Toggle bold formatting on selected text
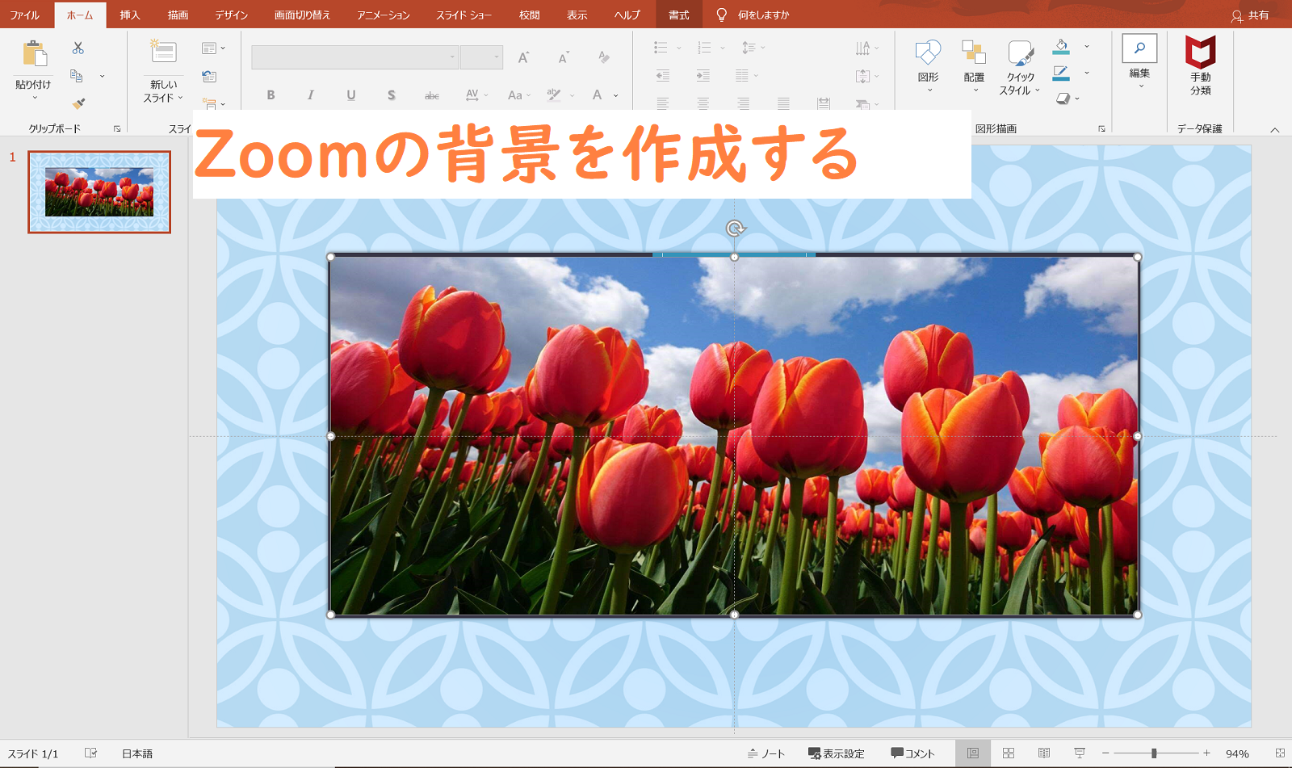This screenshot has width=1292, height=768. [271, 94]
